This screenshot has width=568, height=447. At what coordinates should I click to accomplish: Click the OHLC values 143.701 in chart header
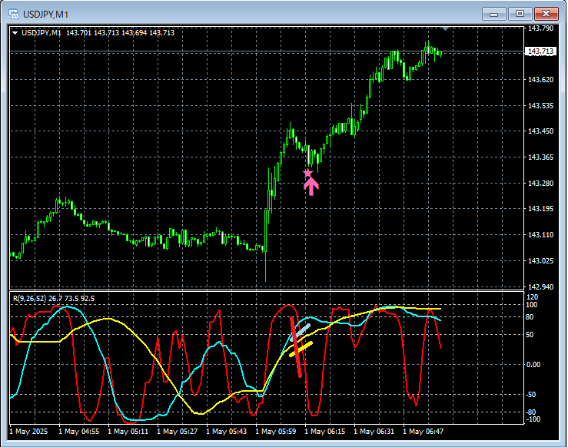tap(78, 33)
